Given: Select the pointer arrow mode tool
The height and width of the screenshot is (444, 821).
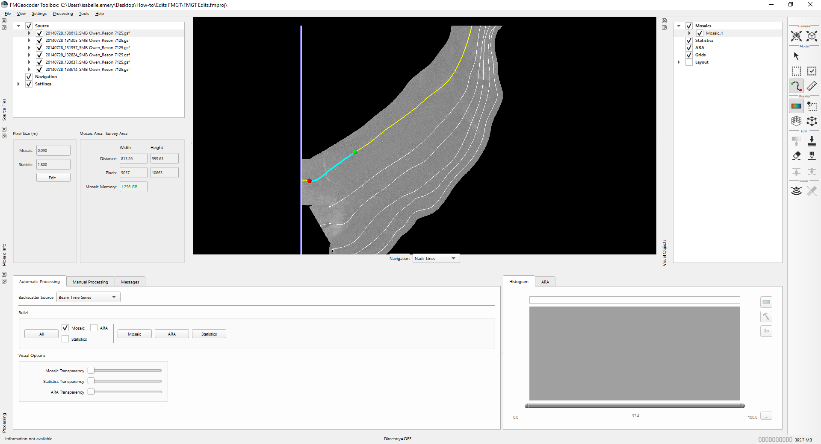Looking at the screenshot, I should click(796, 56).
